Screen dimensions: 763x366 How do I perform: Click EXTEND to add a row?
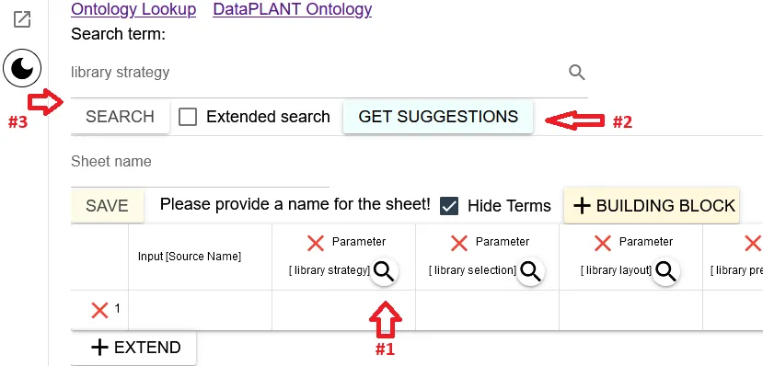[x=133, y=348]
